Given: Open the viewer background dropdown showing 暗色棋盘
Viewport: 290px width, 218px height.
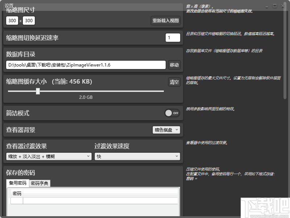Looking at the screenshot, I should tap(167, 130).
